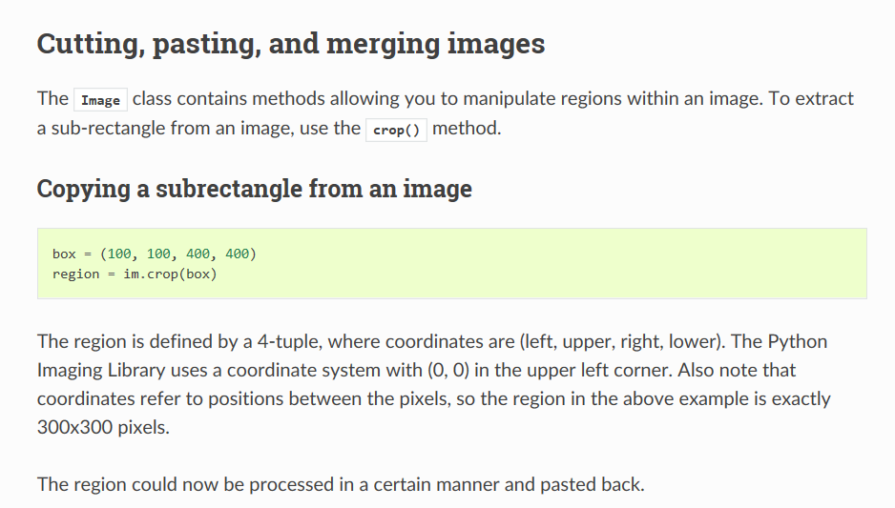Click the 'Copying a subrectangle from an image' heading
895x508 pixels.
(255, 189)
